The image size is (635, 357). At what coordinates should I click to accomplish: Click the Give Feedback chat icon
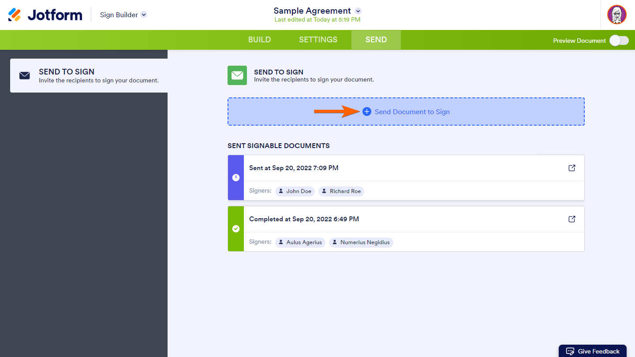point(570,351)
